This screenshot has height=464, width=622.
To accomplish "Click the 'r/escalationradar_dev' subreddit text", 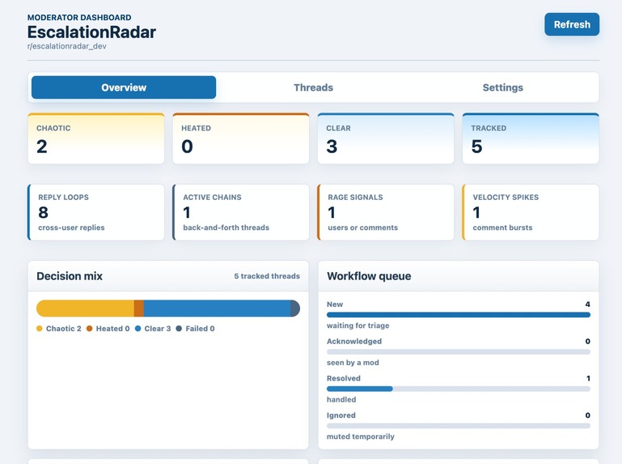I will pyautogui.click(x=66, y=46).
